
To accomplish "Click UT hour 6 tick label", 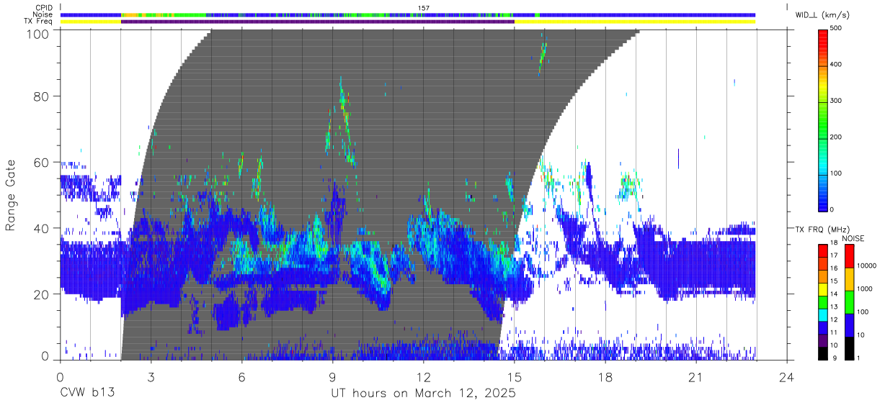I will (241, 377).
